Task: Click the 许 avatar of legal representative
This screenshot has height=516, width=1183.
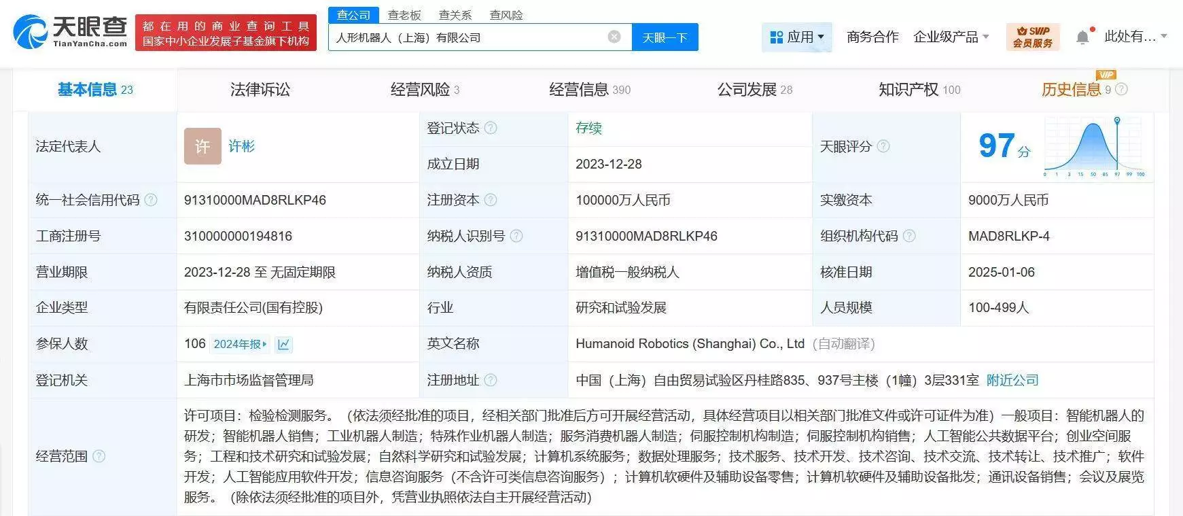Action: (x=202, y=146)
